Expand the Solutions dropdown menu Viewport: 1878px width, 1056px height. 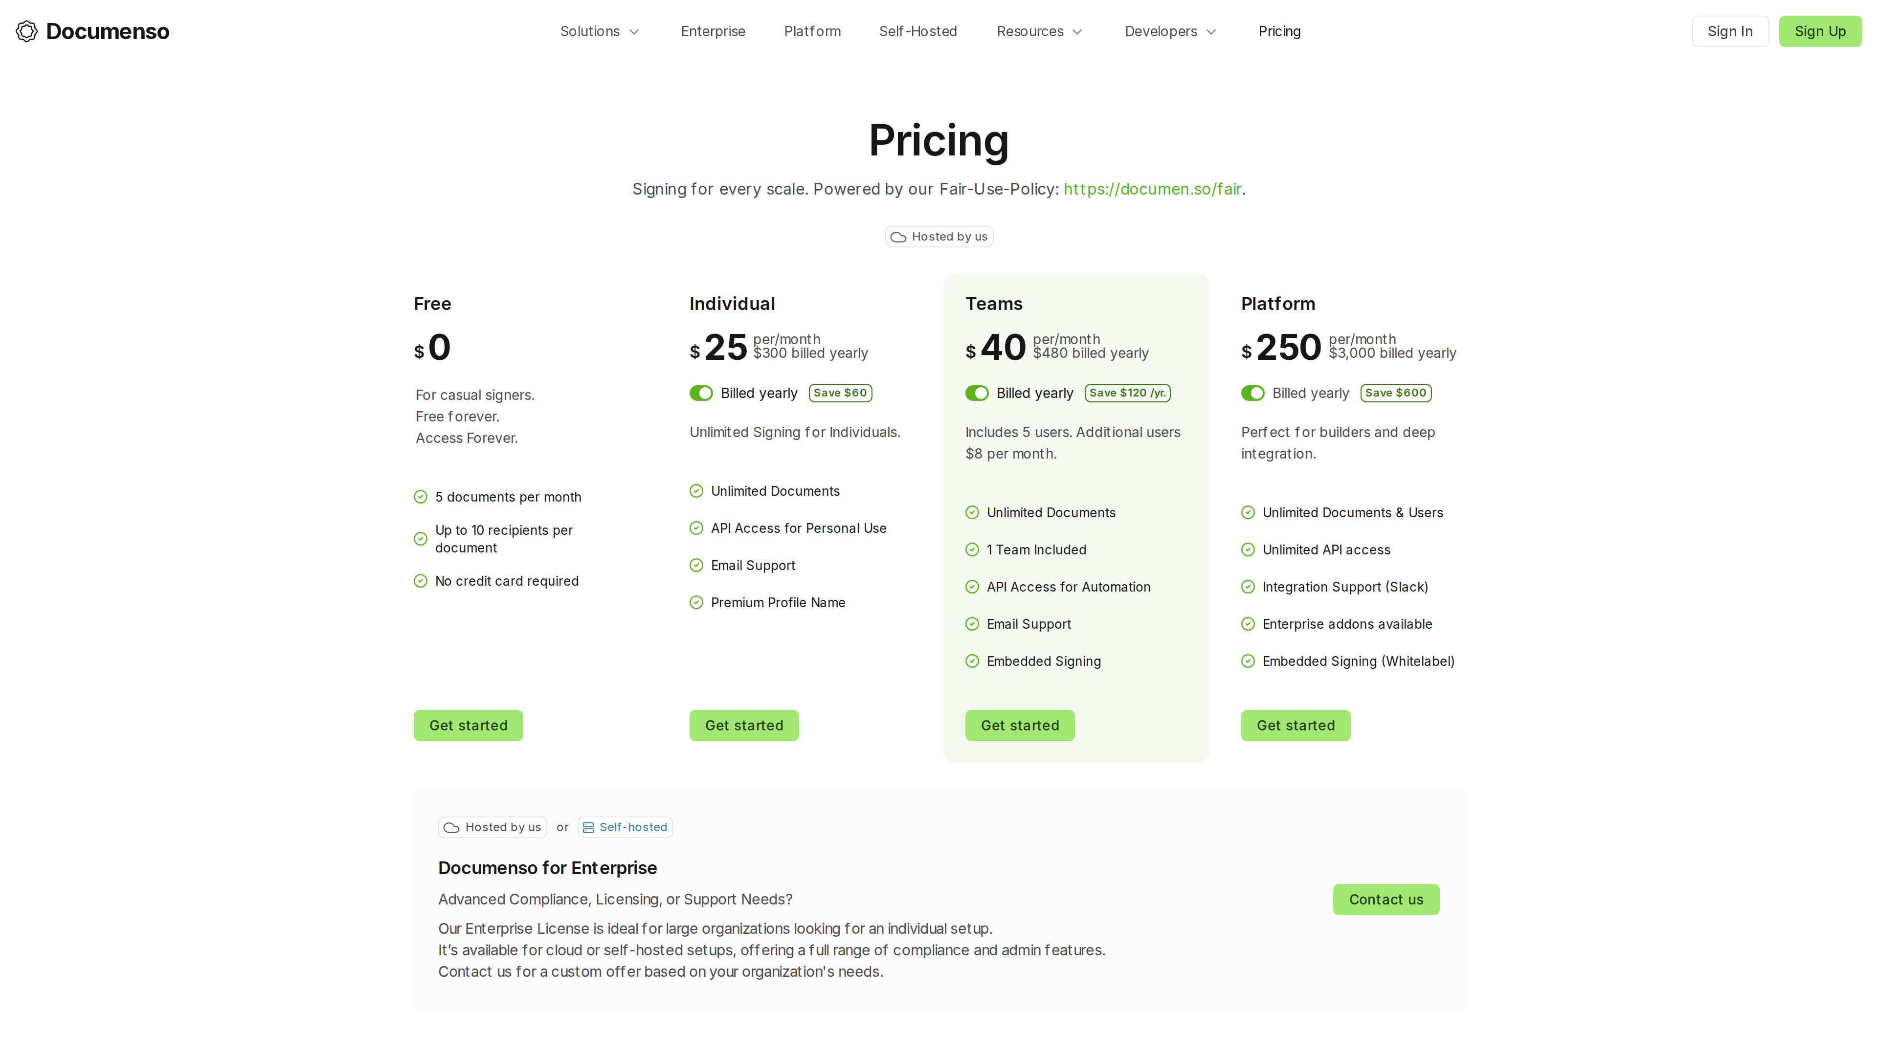(599, 31)
